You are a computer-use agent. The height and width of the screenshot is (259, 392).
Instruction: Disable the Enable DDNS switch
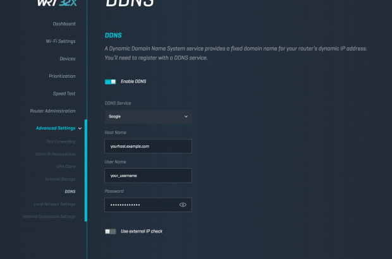(111, 81)
